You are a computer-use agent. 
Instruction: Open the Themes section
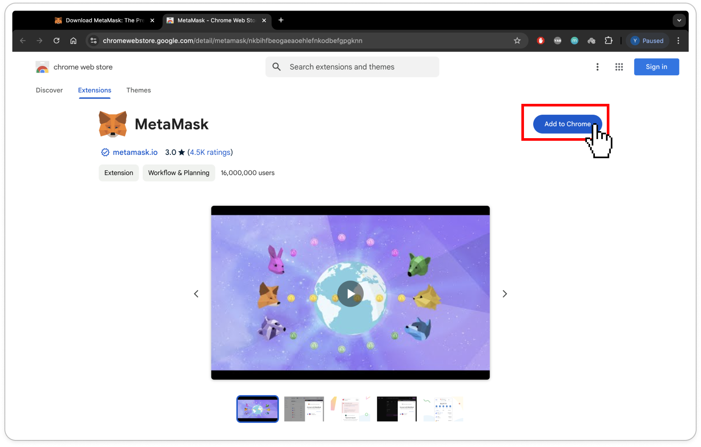(x=139, y=90)
